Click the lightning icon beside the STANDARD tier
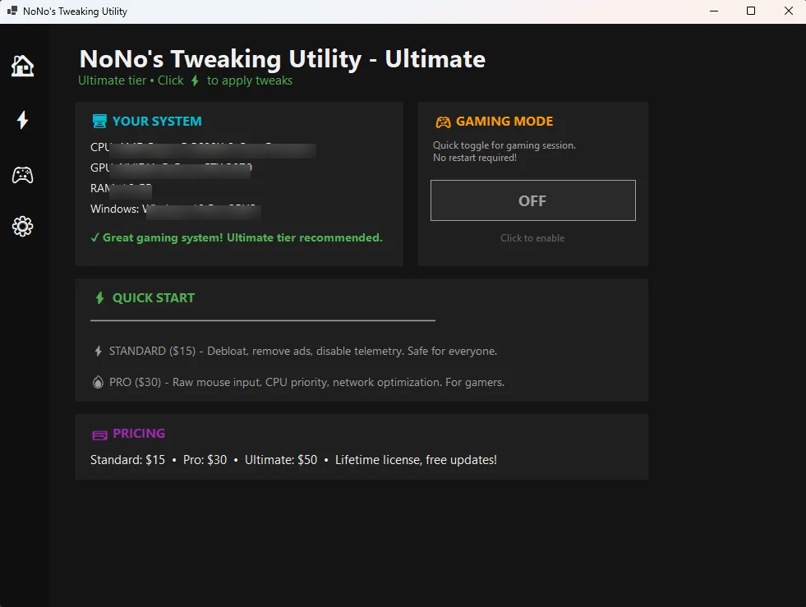The image size is (806, 607). 98,350
